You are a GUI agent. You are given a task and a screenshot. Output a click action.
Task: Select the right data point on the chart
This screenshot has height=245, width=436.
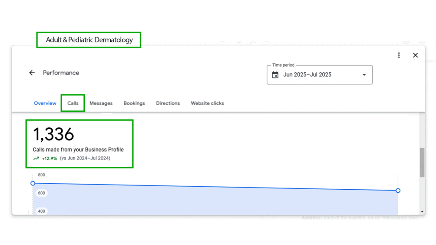pos(398,191)
